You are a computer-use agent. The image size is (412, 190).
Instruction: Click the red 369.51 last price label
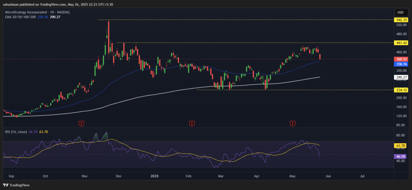pos(401,59)
